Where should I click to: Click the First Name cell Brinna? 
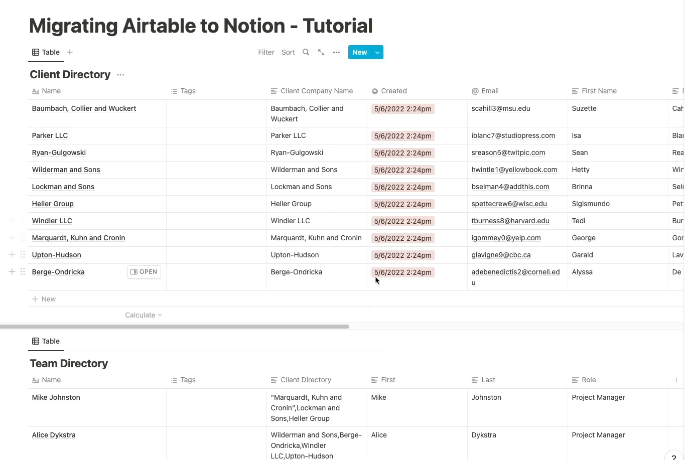[618, 187]
